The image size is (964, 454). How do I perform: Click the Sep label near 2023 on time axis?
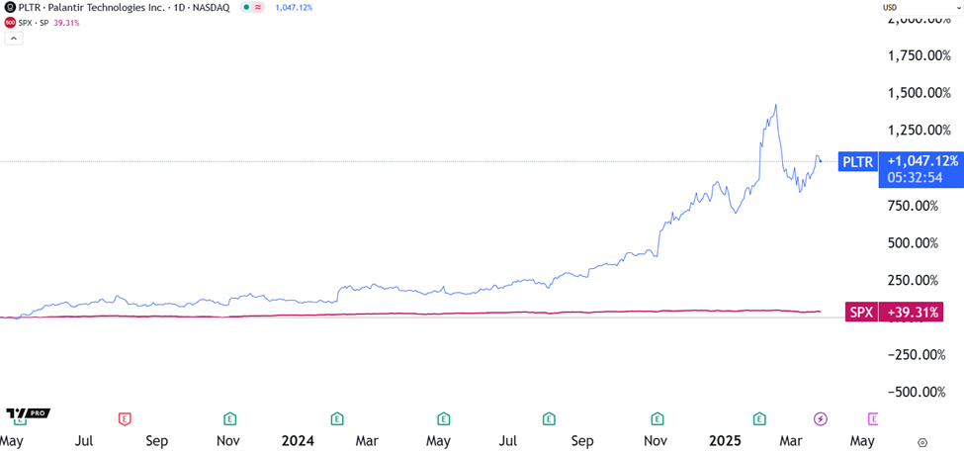pyautogui.click(x=157, y=442)
